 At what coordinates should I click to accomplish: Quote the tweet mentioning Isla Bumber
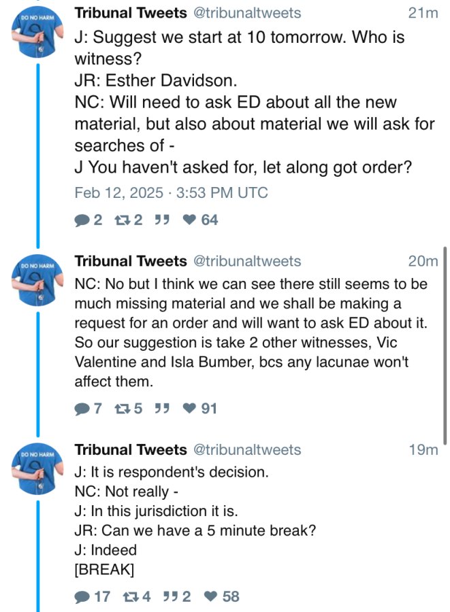(x=162, y=409)
